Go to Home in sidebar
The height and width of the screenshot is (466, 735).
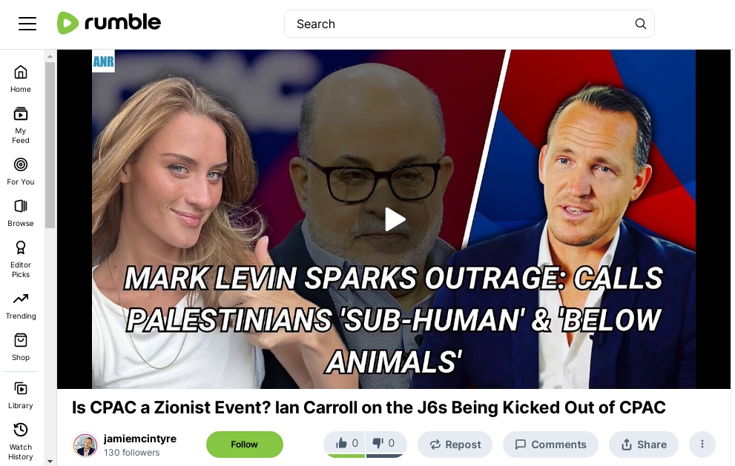coord(21,79)
